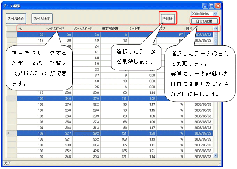
Task: Click meet rate cell "1.15"
Action: (x=143, y=110)
